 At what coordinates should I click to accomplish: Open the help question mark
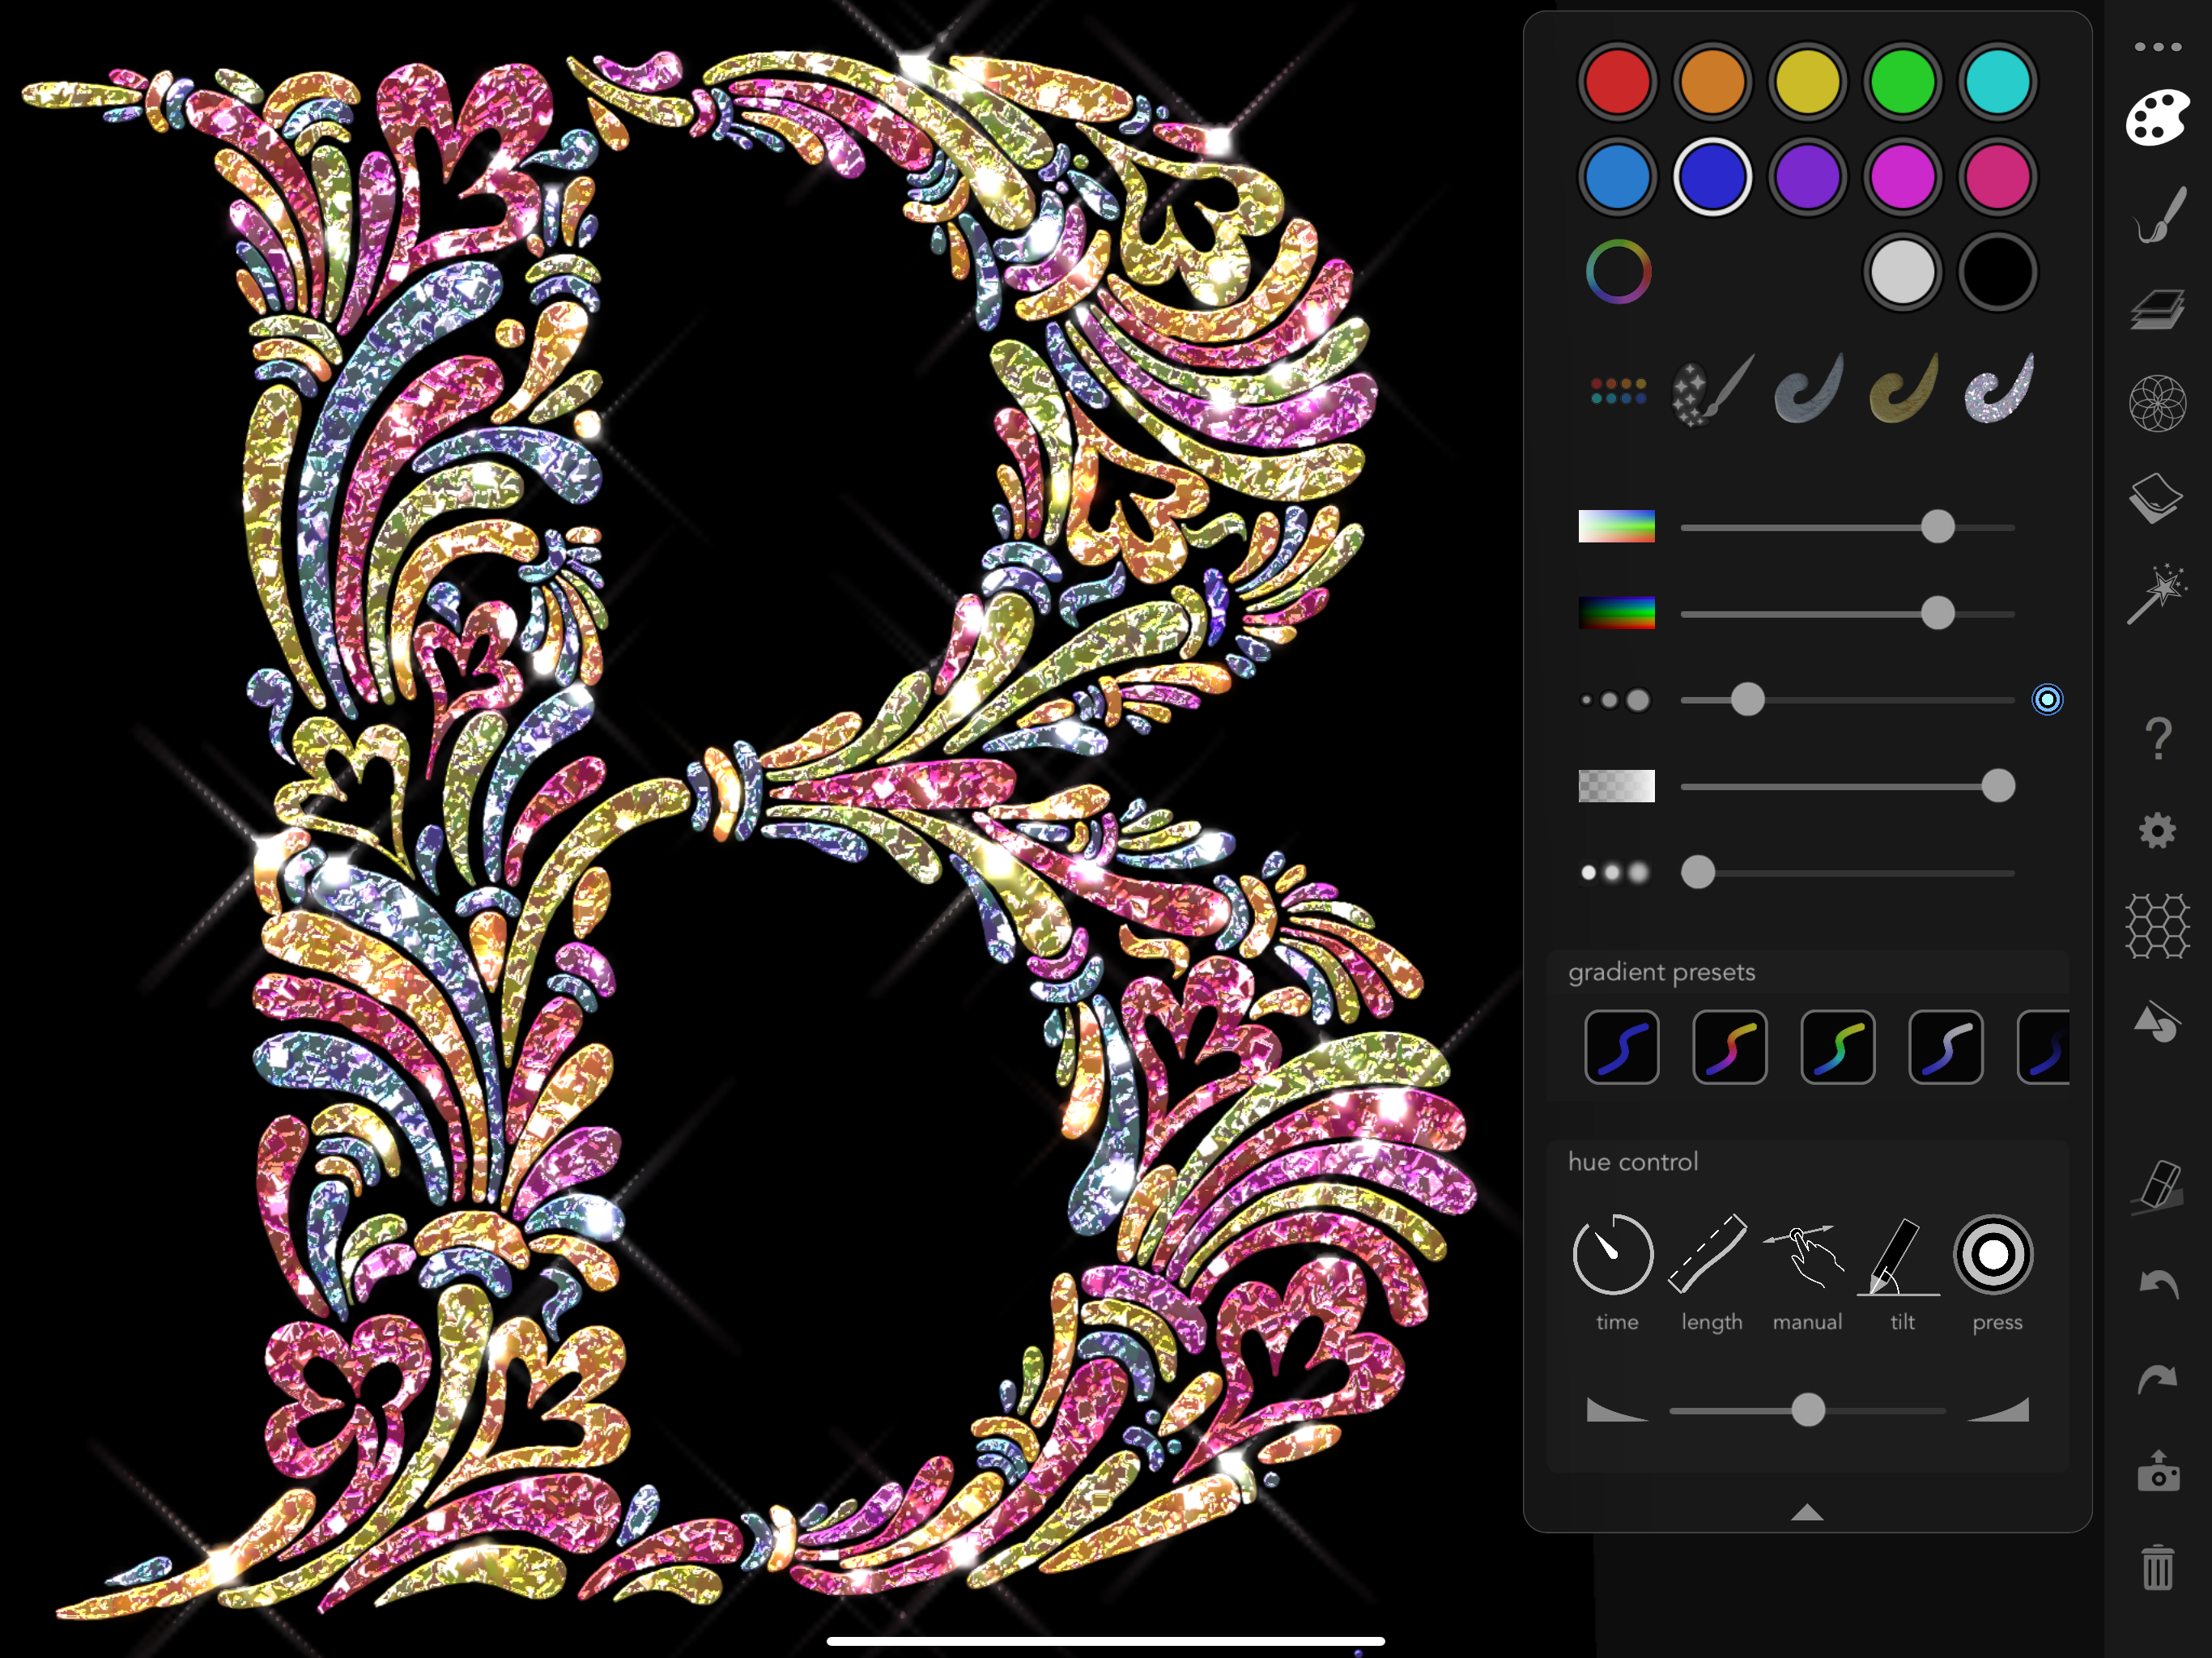pos(2158,738)
